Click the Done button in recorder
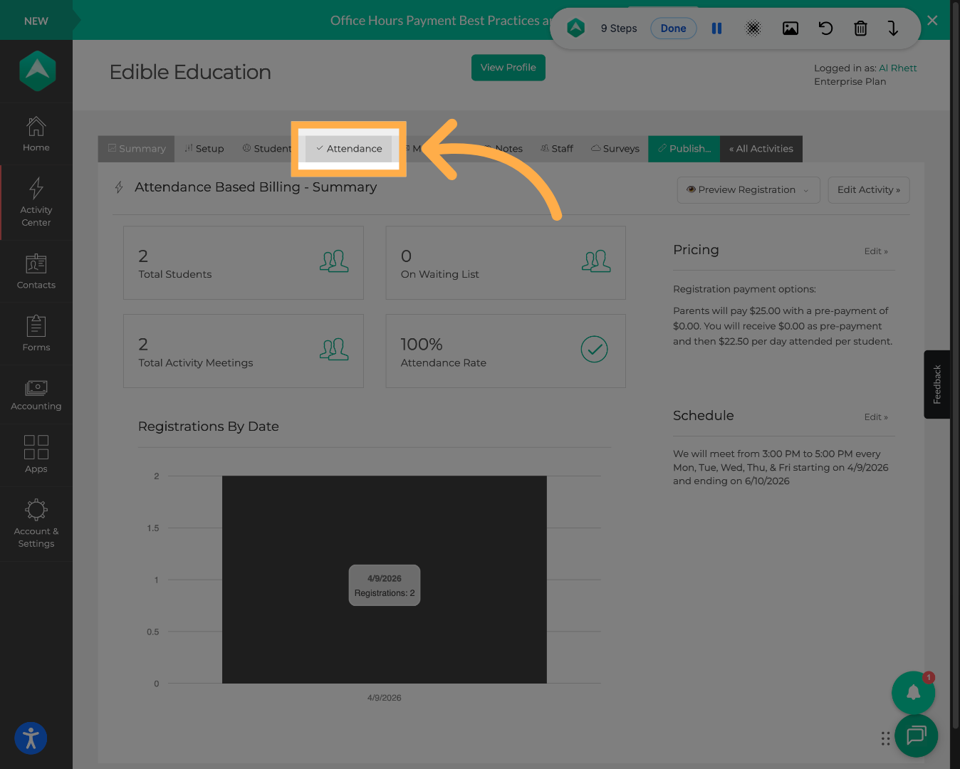The width and height of the screenshot is (960, 769). point(673,28)
